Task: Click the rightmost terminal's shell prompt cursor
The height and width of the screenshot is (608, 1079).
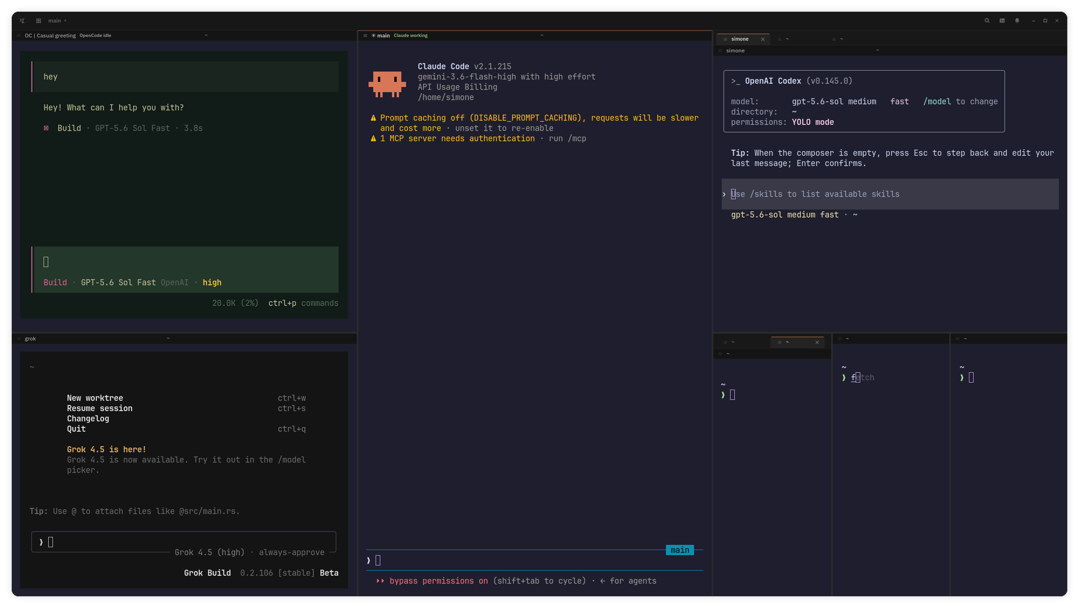Action: pyautogui.click(x=971, y=377)
